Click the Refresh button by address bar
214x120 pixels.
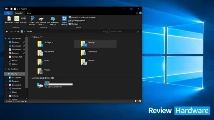(x=106, y=32)
